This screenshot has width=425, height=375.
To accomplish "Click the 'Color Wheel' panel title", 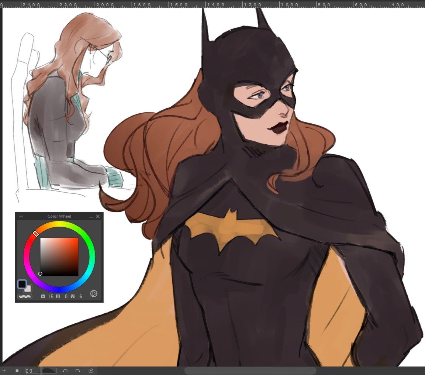I will [59, 216].
